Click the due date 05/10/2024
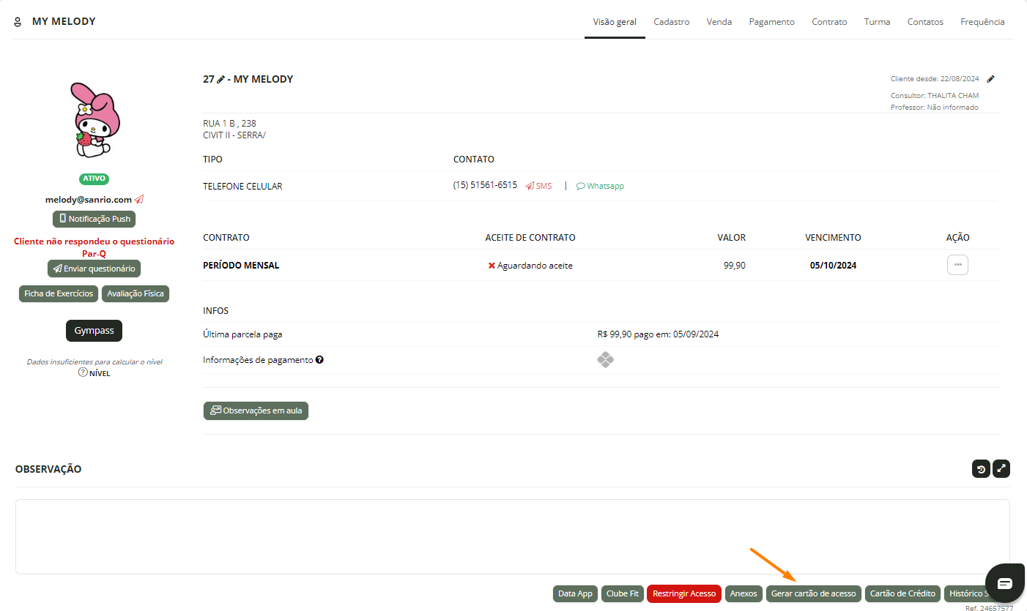1027x611 pixels. (x=833, y=266)
